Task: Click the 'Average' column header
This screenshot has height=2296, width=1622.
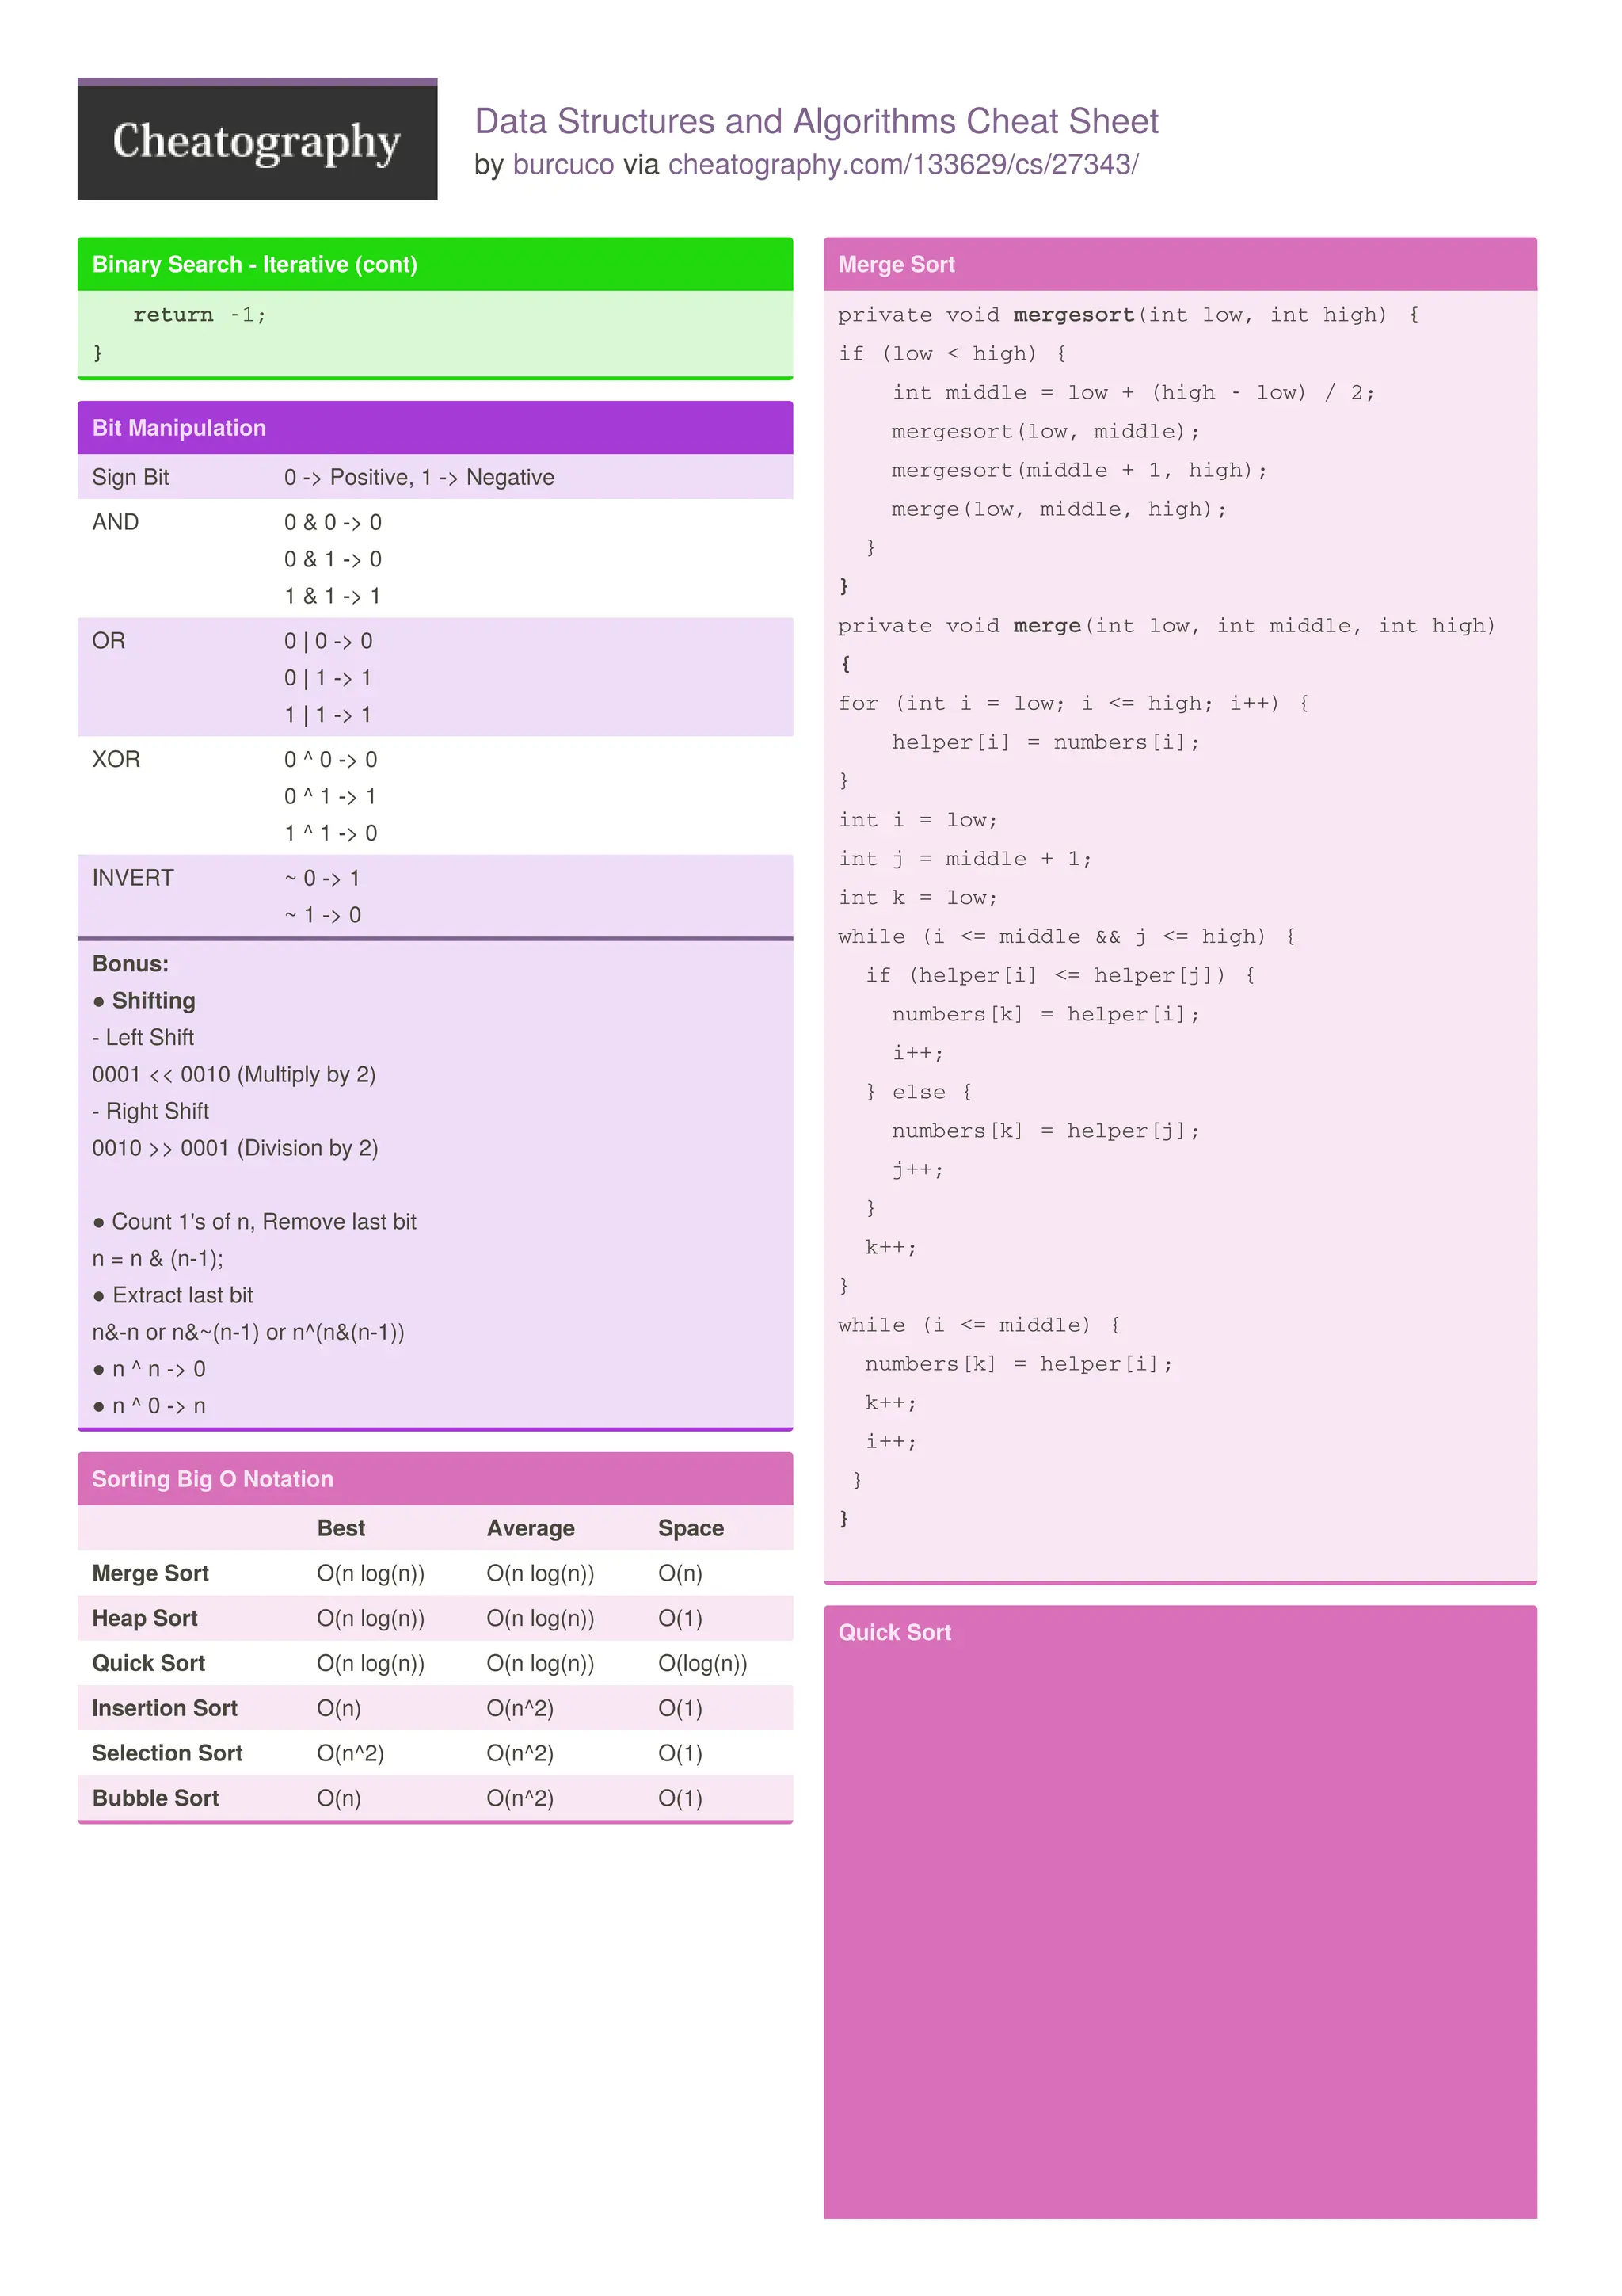Action: tap(531, 1528)
